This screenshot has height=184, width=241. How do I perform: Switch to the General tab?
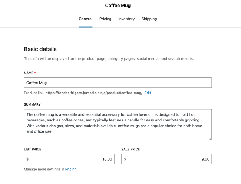(x=86, y=19)
